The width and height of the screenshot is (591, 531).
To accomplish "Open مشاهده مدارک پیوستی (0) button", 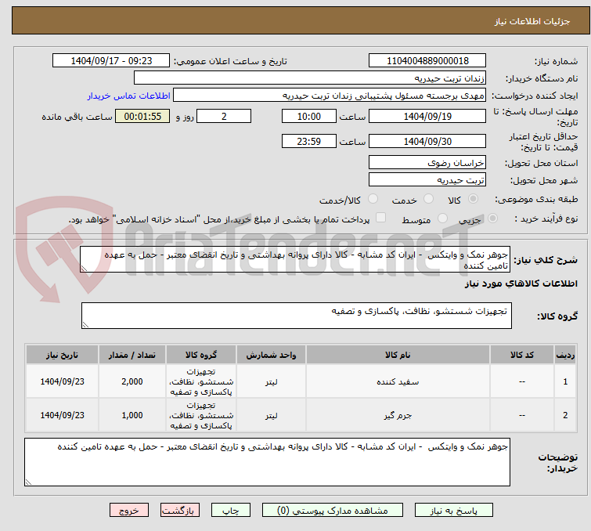I will pyautogui.click(x=333, y=511).
